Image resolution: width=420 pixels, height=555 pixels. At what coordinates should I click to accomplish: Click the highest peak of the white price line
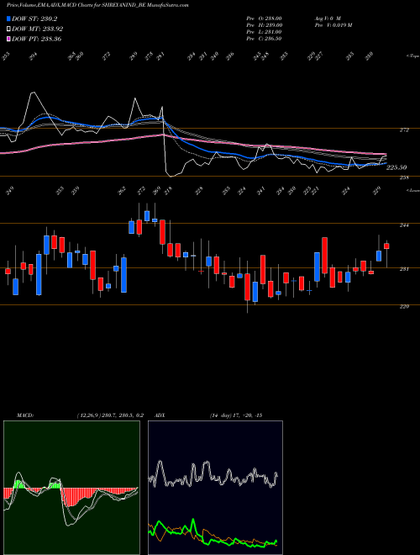pos(34,92)
